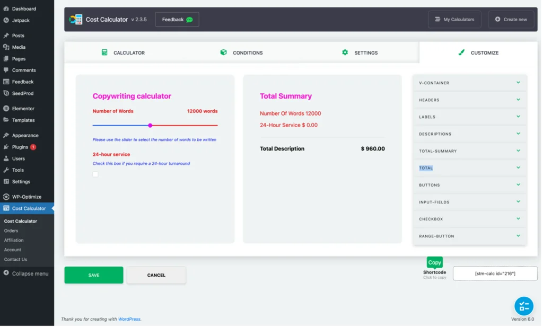
Task: Click the CANCEL button
Action: tap(157, 276)
